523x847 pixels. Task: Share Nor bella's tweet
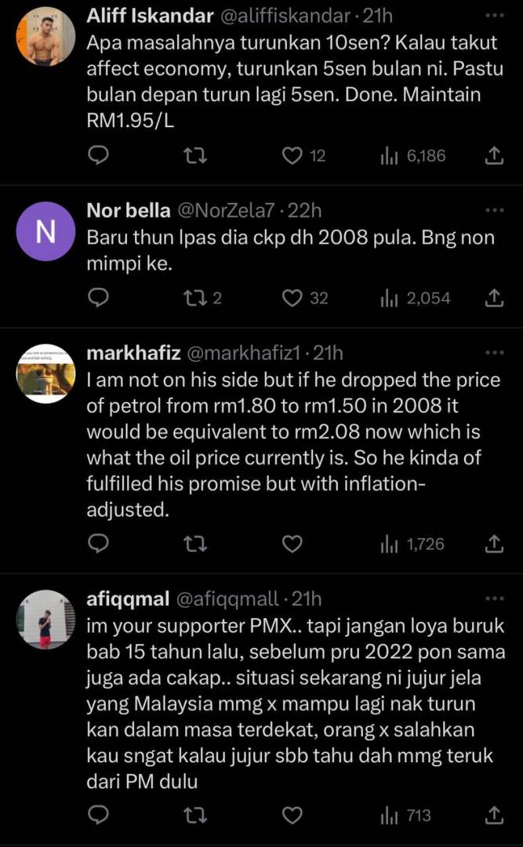[x=494, y=298]
